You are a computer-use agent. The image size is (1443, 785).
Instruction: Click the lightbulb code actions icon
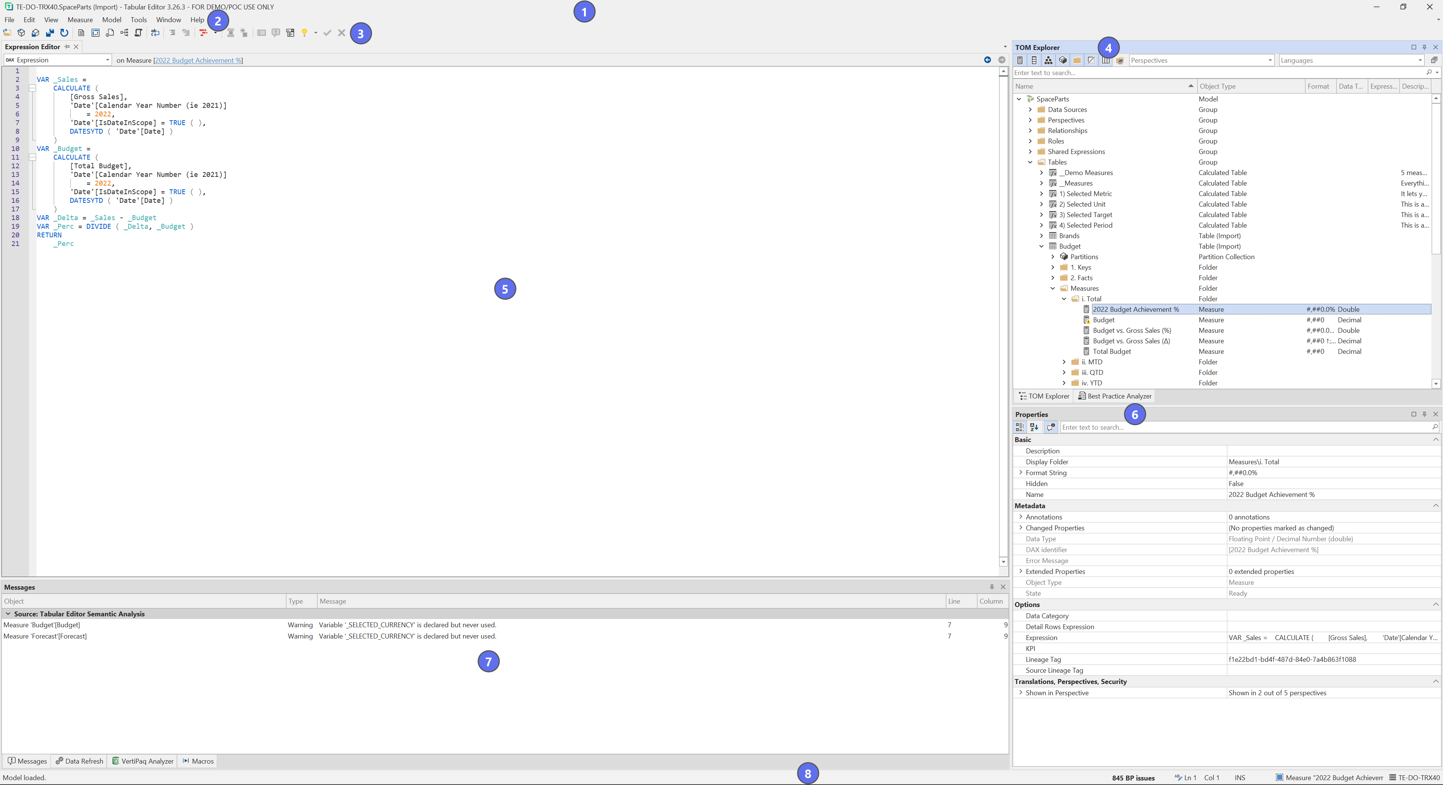point(304,33)
